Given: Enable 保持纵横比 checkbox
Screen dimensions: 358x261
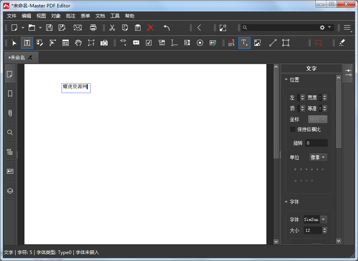Looking at the screenshot, I should point(293,129).
